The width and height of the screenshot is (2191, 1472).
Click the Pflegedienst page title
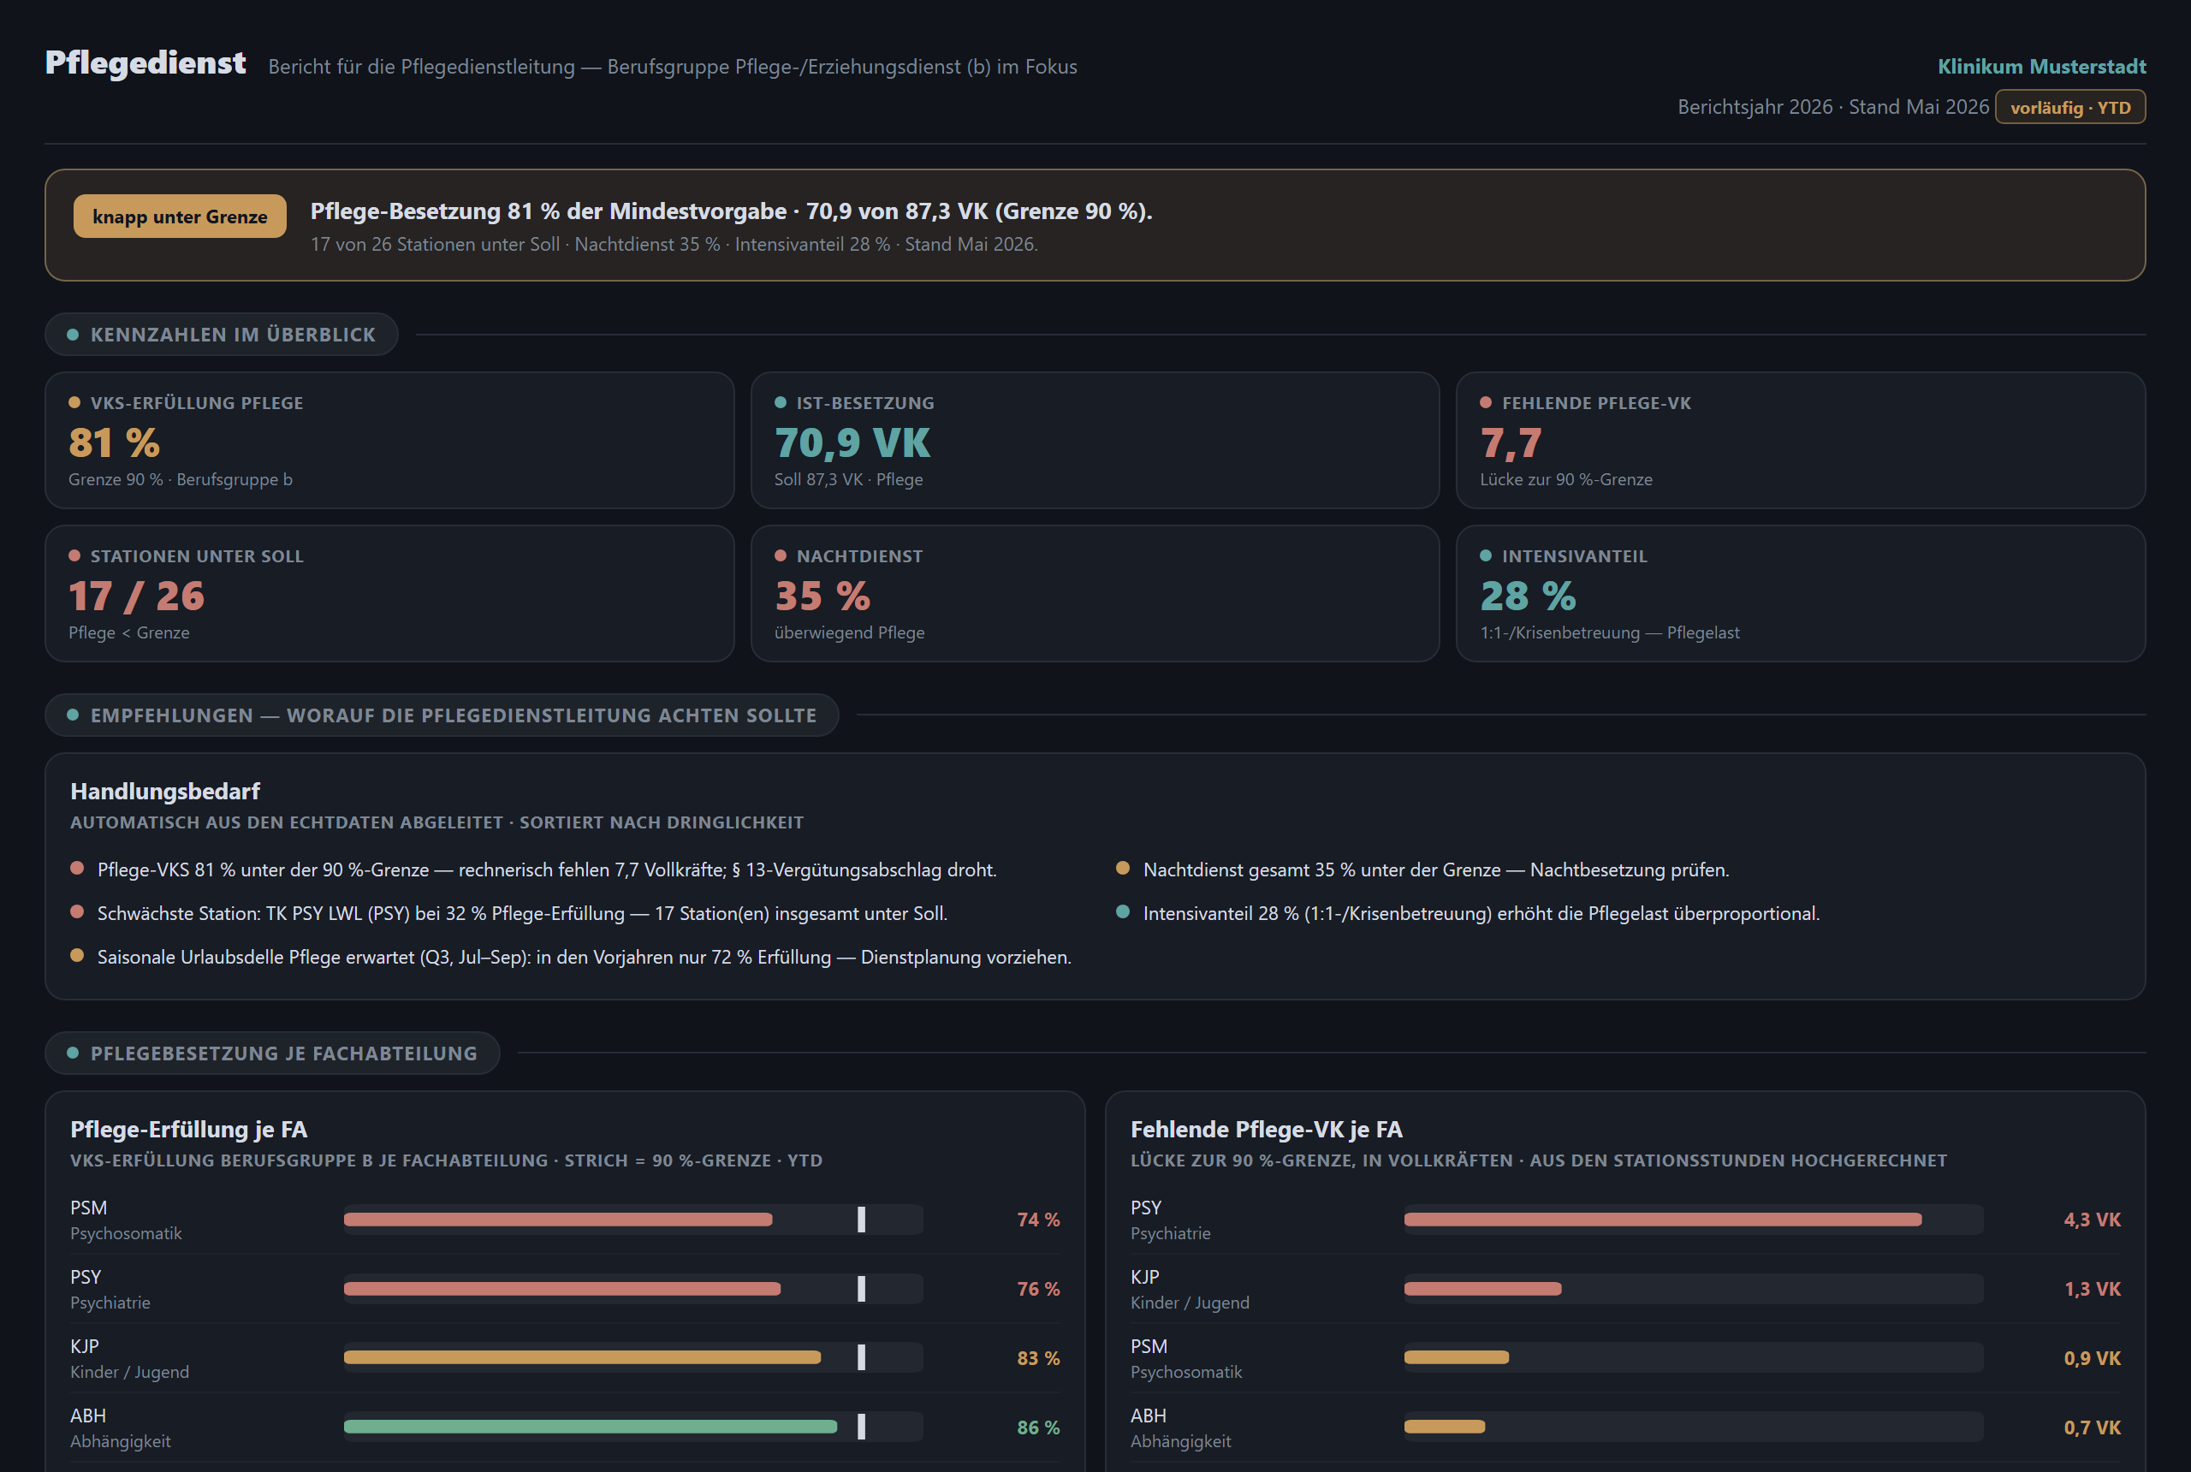point(145,62)
